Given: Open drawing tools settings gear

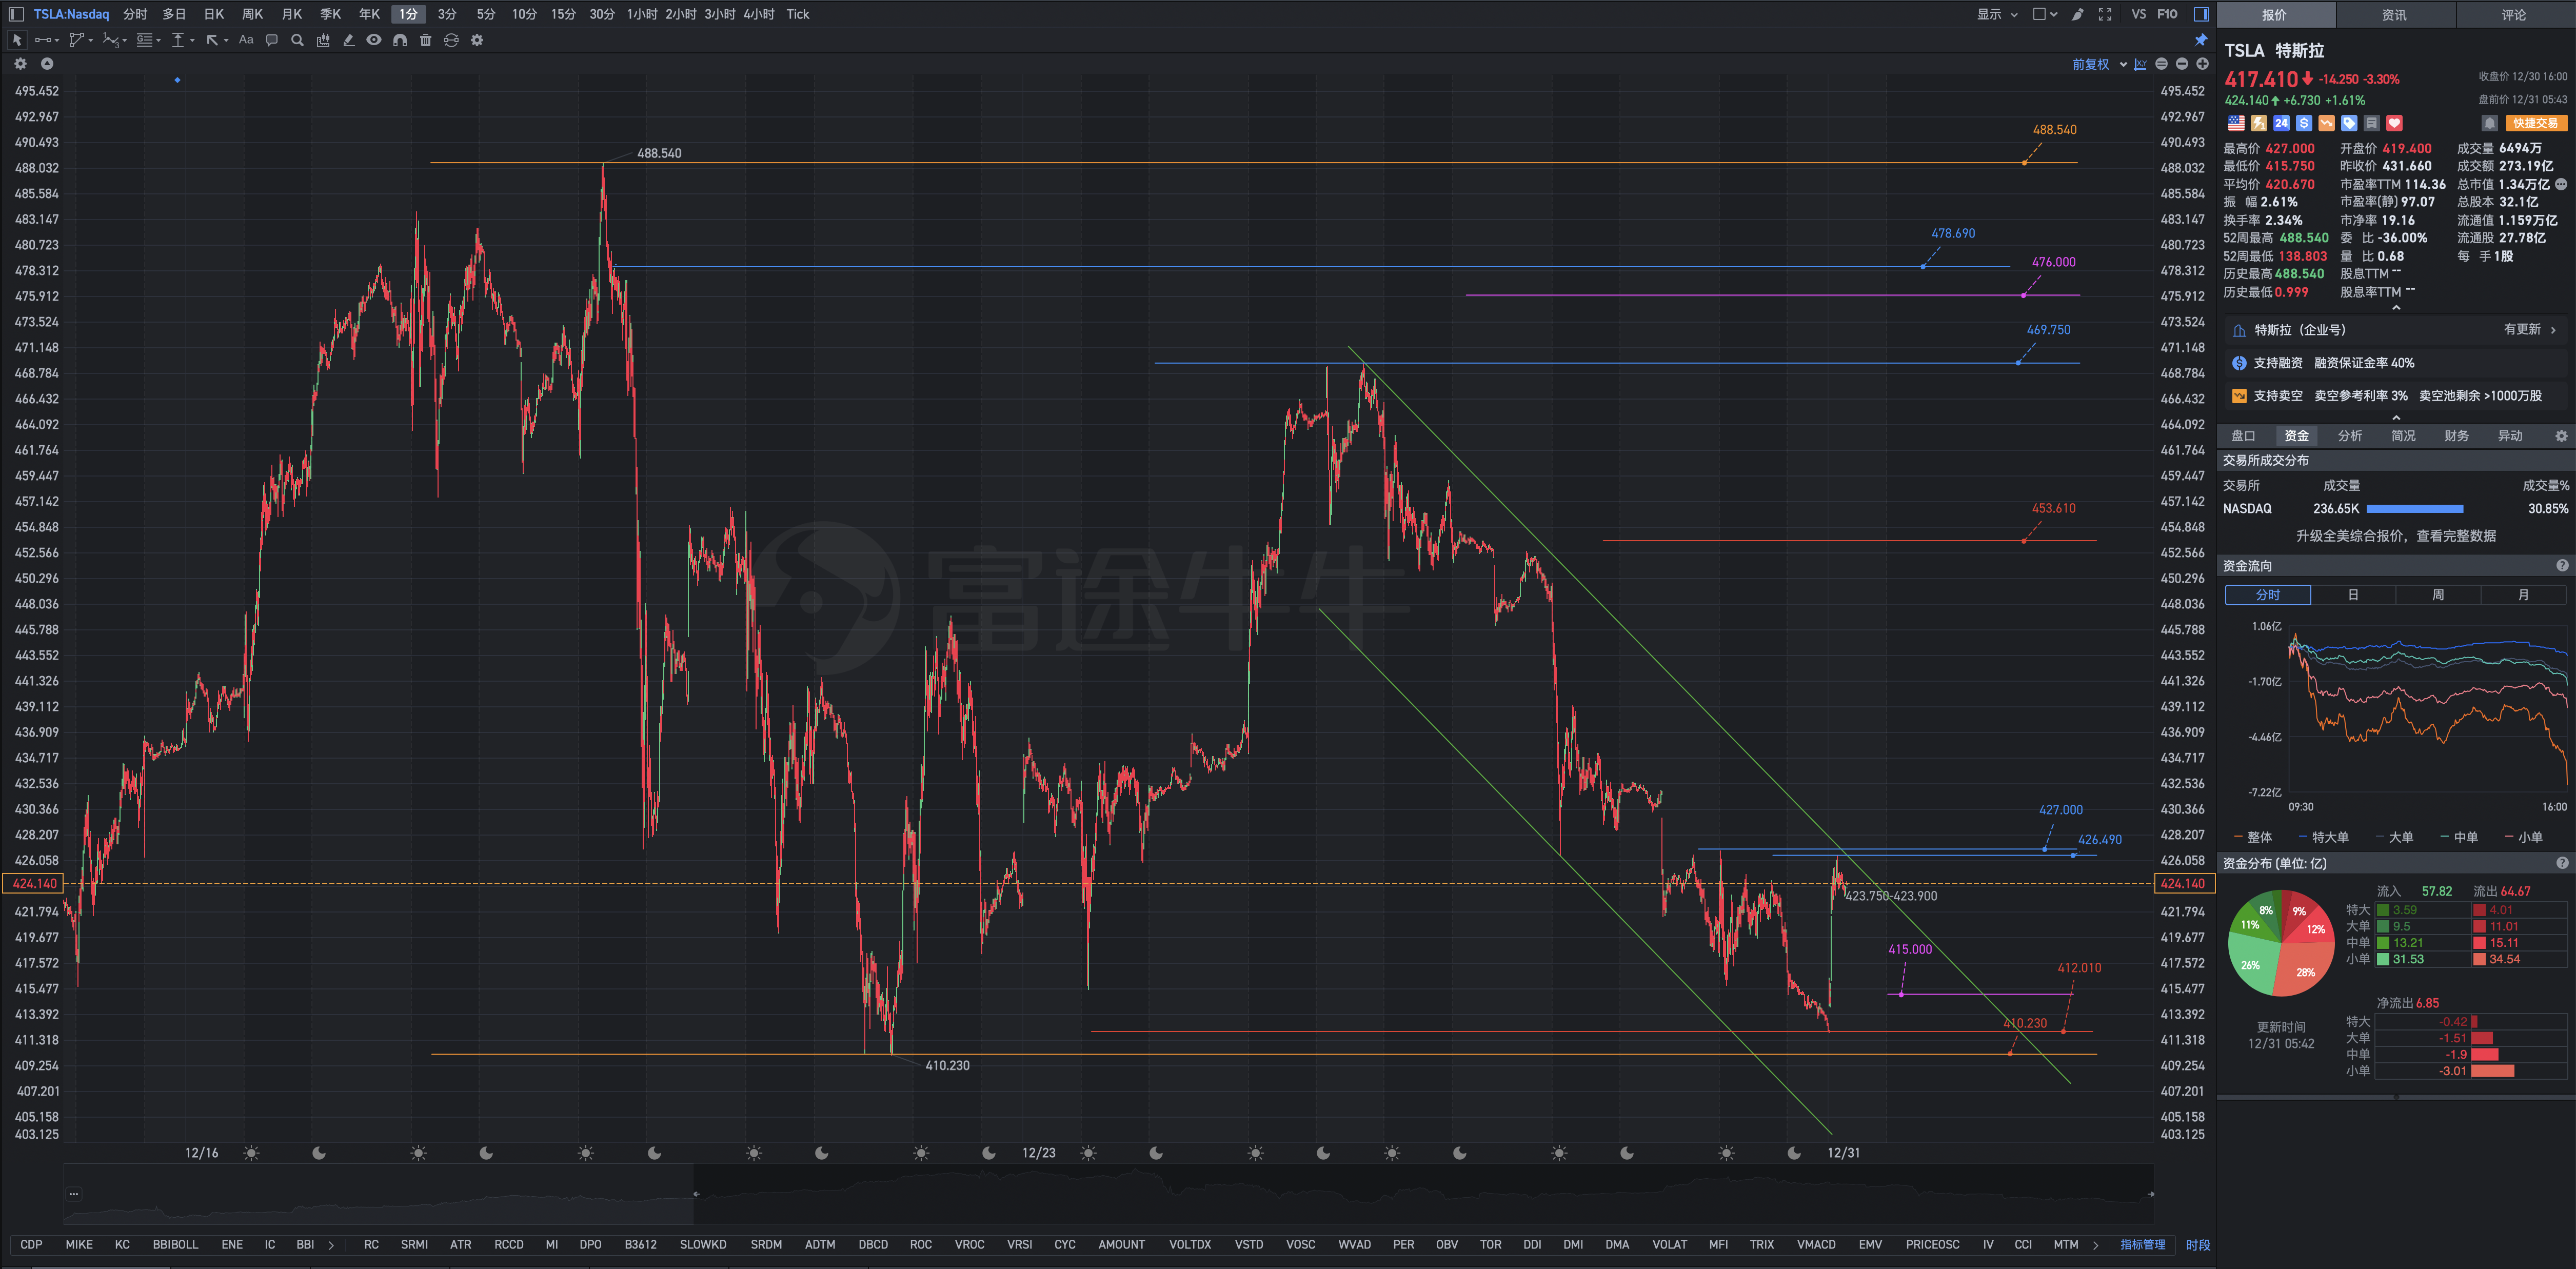Looking at the screenshot, I should click(x=477, y=40).
